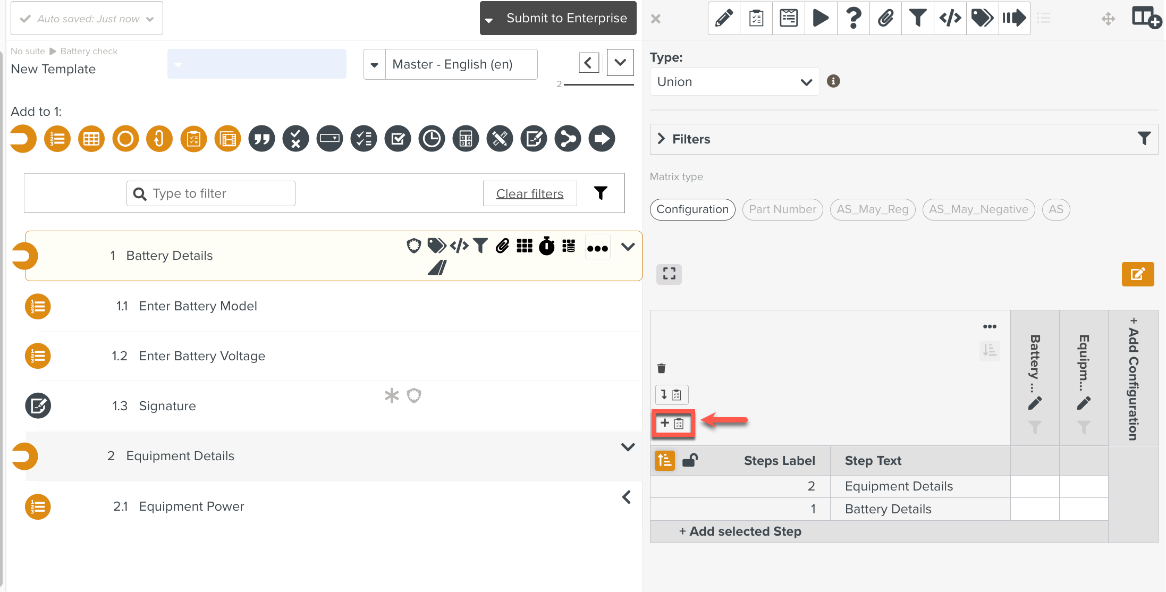Screen dimensions: 1166x592
Task: Click the code brackets icon in top toolbar
Action: coord(950,19)
